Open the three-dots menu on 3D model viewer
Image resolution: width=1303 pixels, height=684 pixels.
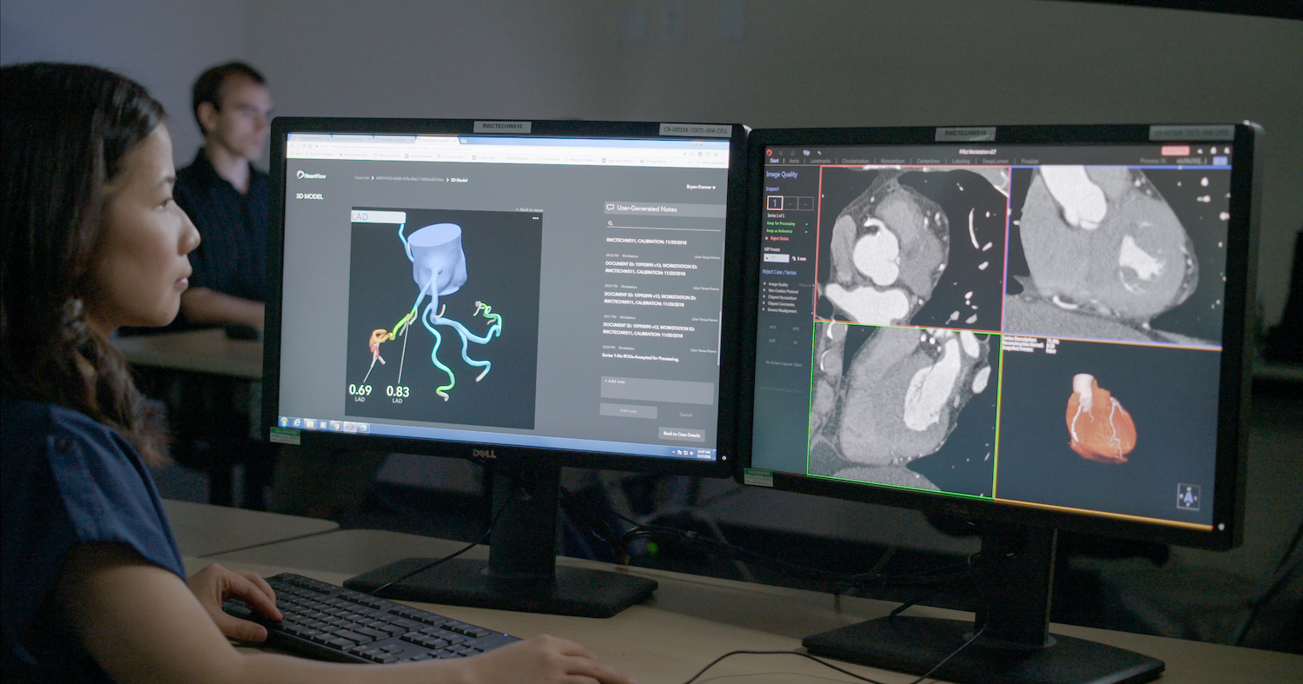[x=535, y=218]
